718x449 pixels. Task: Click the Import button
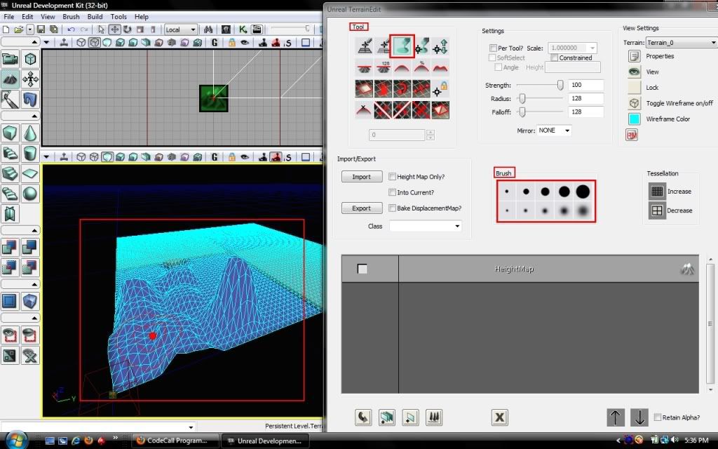click(362, 177)
